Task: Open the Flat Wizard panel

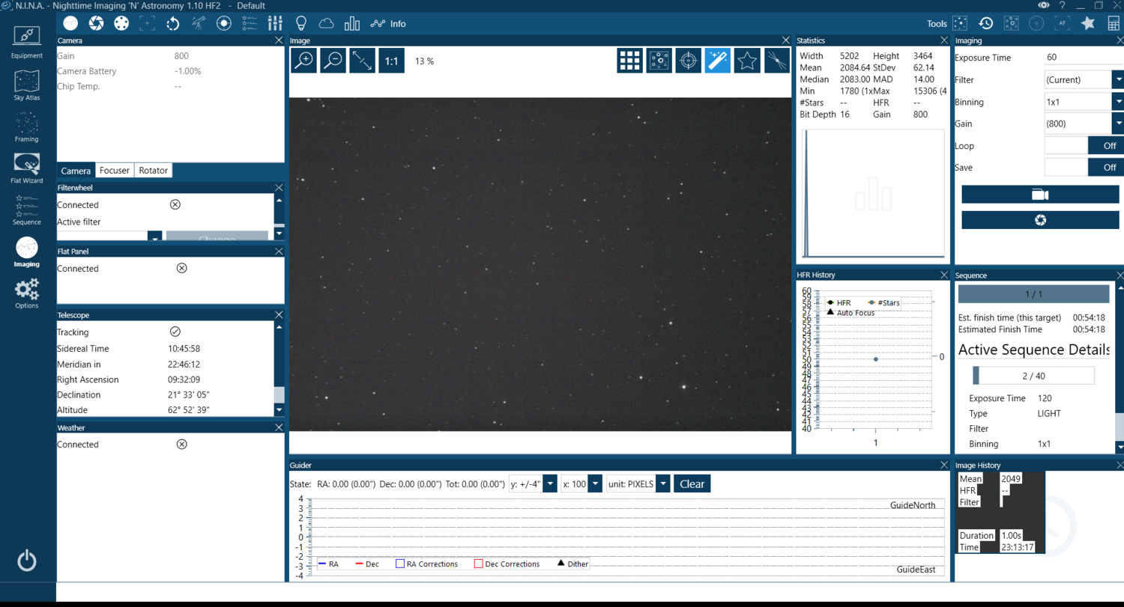Action: coord(26,166)
